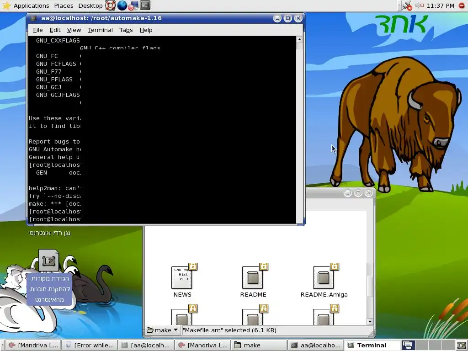468x351 pixels.
Task: Open the Terminal menu in menubar
Action: click(100, 30)
